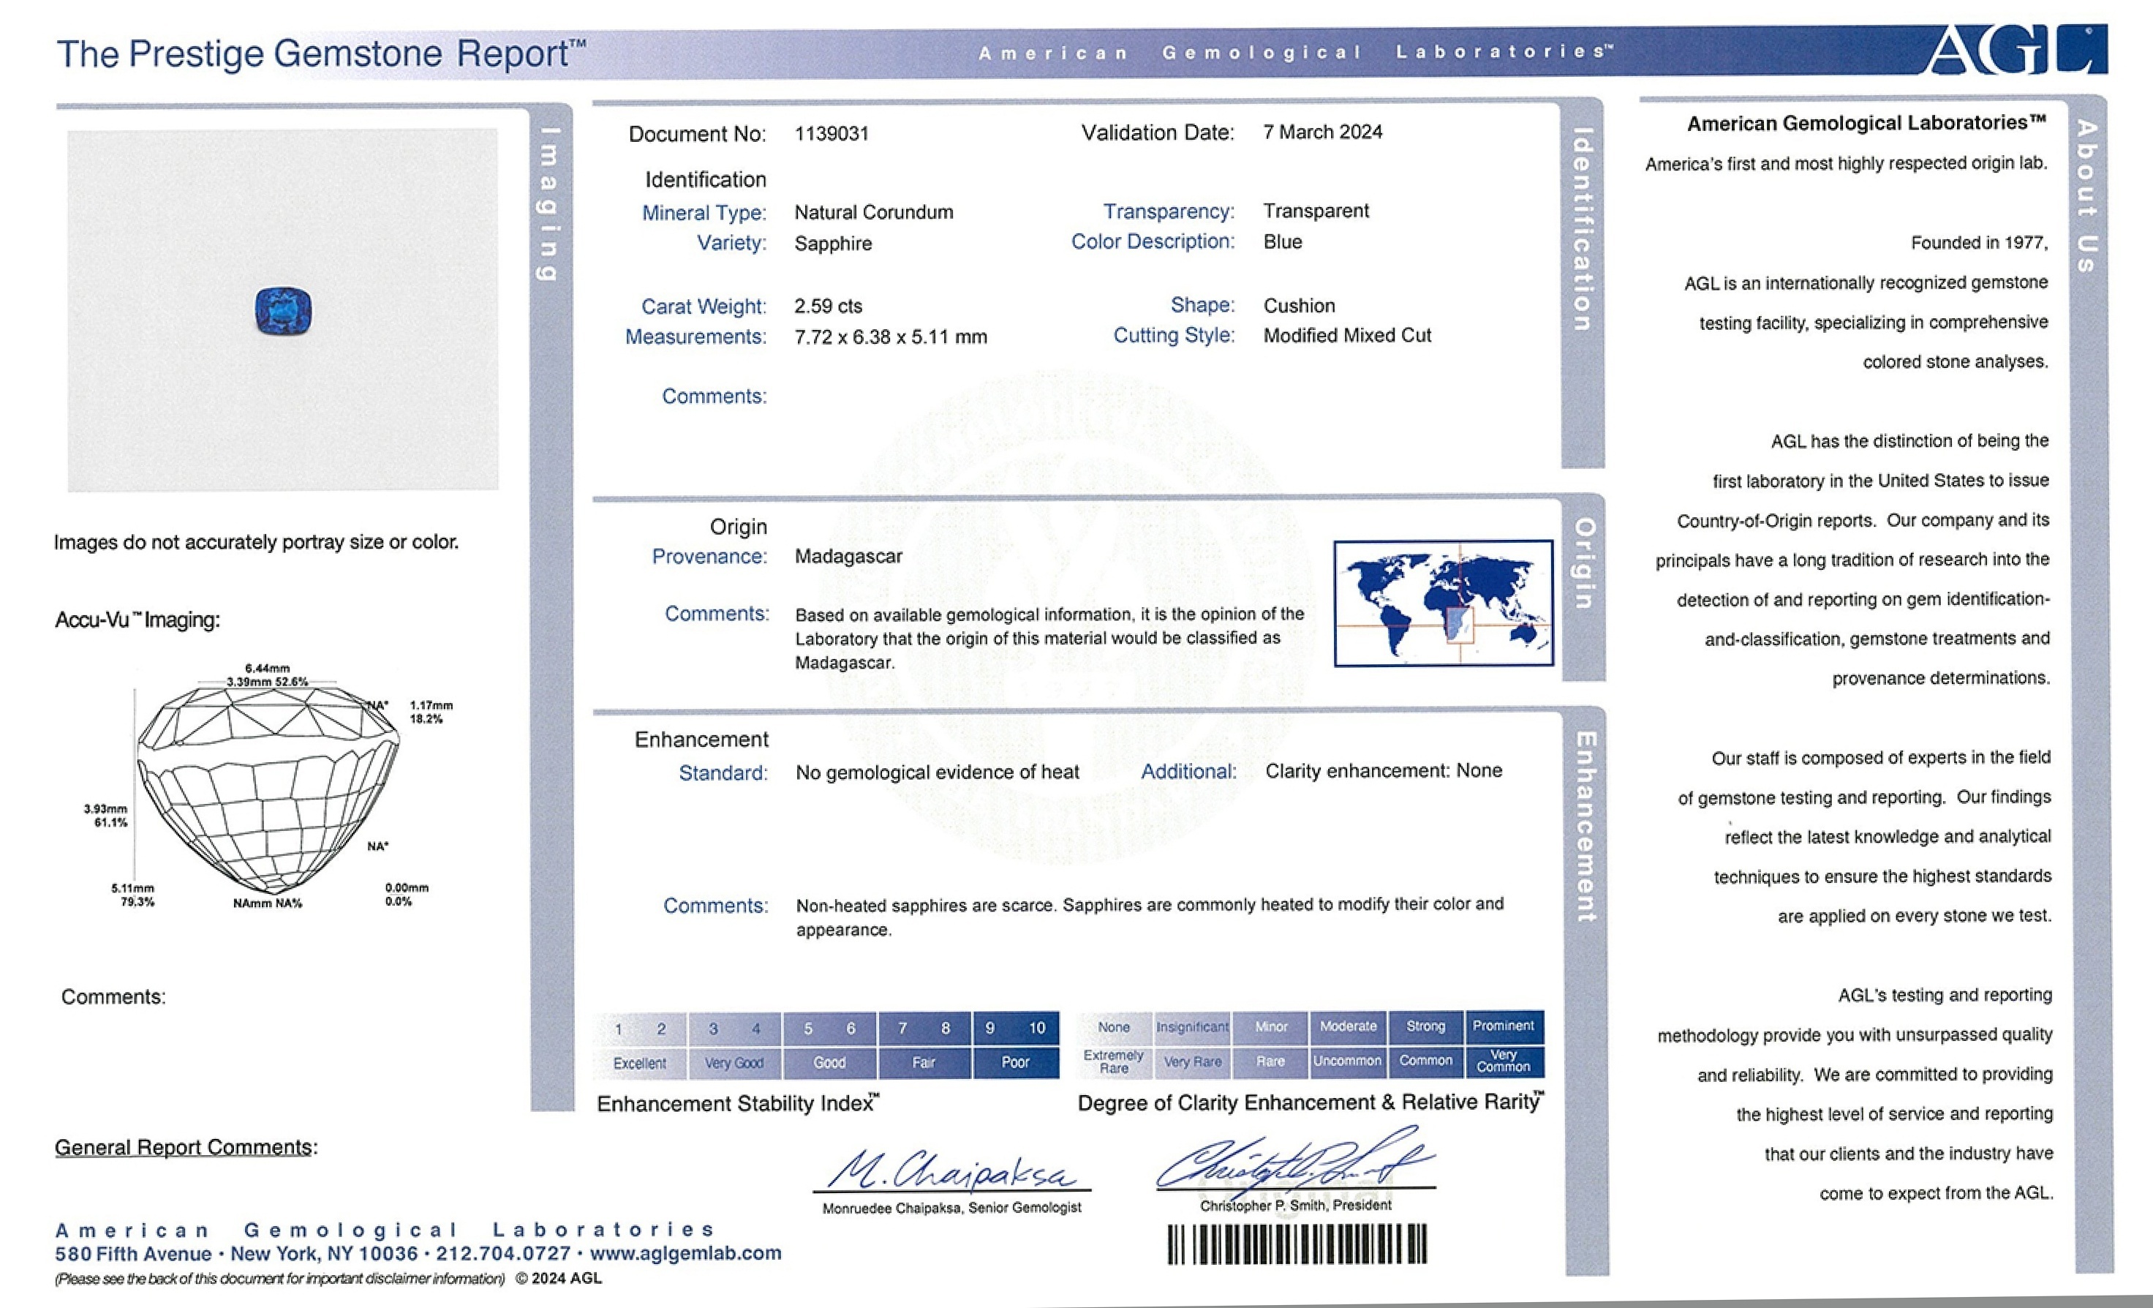Select the vertical About Us section label
Viewport: 2153px width, 1308px height.
(2086, 196)
